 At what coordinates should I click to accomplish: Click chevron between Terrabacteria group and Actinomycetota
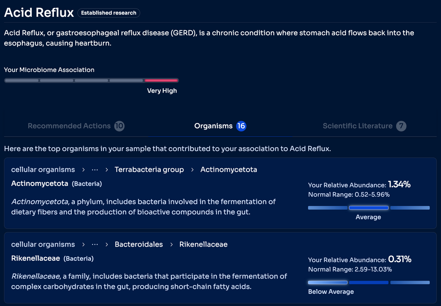[x=192, y=170]
